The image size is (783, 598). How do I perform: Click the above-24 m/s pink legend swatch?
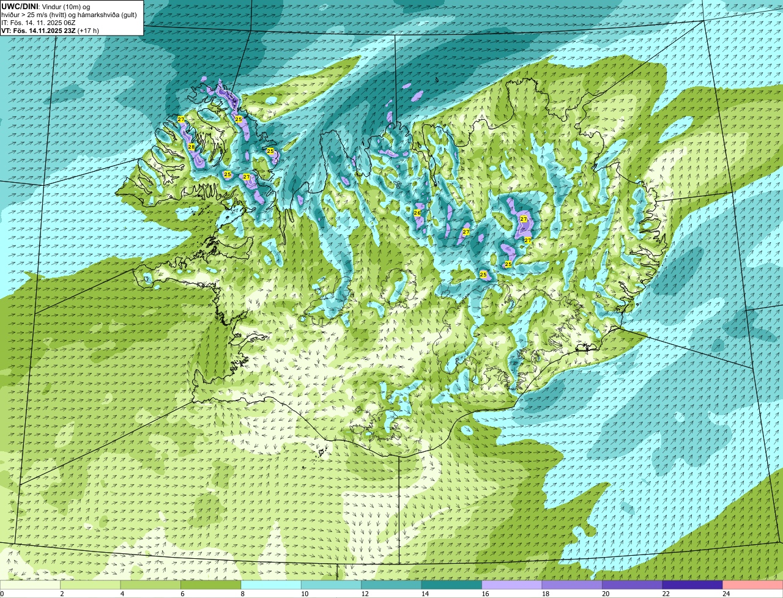click(753, 585)
